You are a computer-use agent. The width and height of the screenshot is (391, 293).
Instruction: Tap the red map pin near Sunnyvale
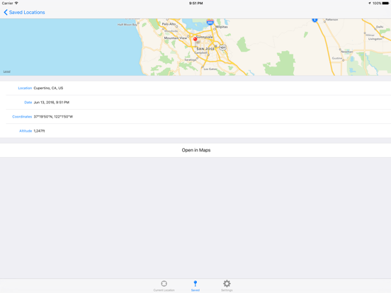[195, 39]
